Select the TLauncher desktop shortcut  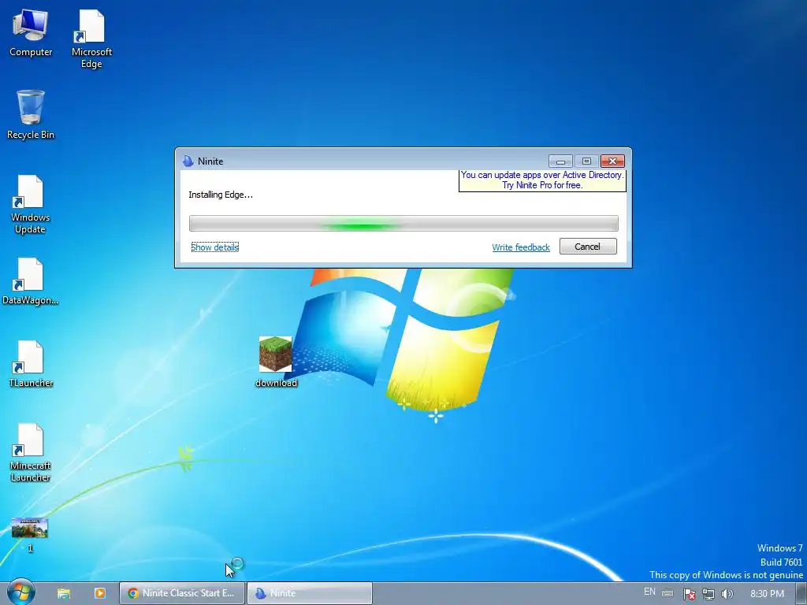[31, 364]
